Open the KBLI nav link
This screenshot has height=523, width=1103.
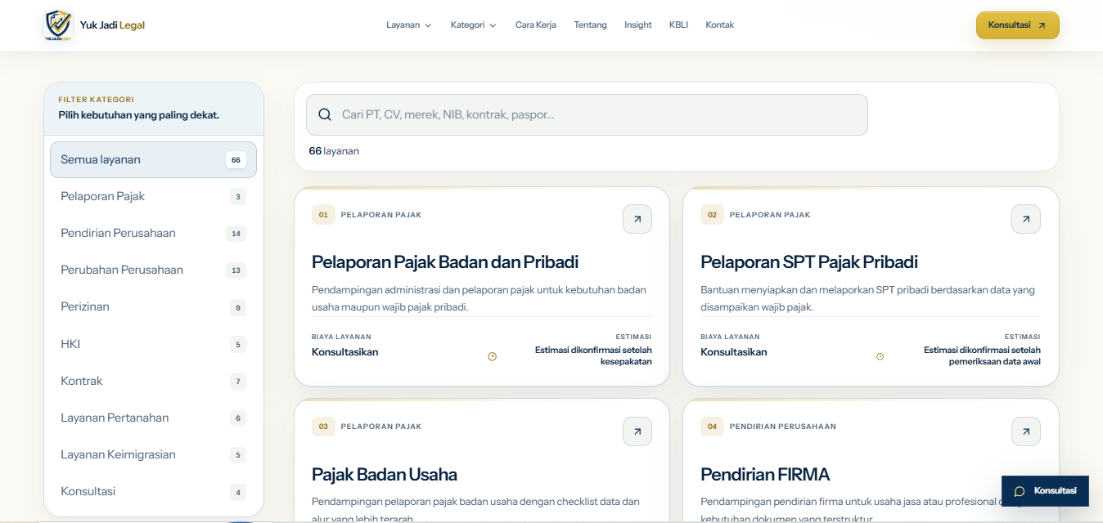(x=678, y=25)
